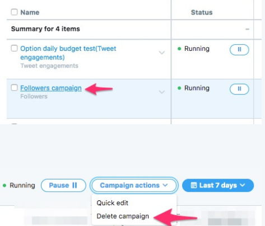Viewport: 265px width, 226px height.
Task: Expand chevron next to Followers campaign
Action: point(162,92)
